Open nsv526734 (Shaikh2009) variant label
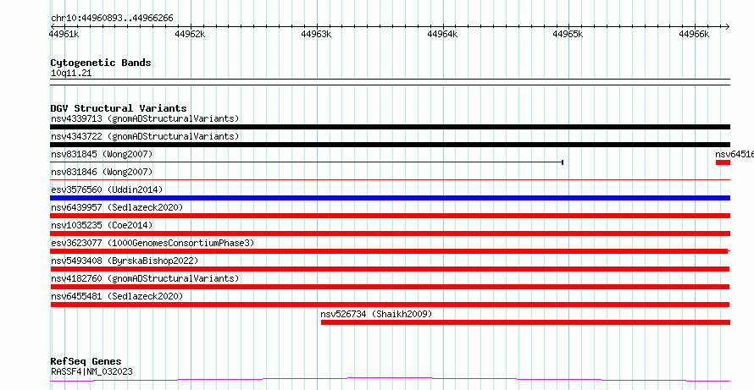The height and width of the screenshot is (390, 754). 376,314
